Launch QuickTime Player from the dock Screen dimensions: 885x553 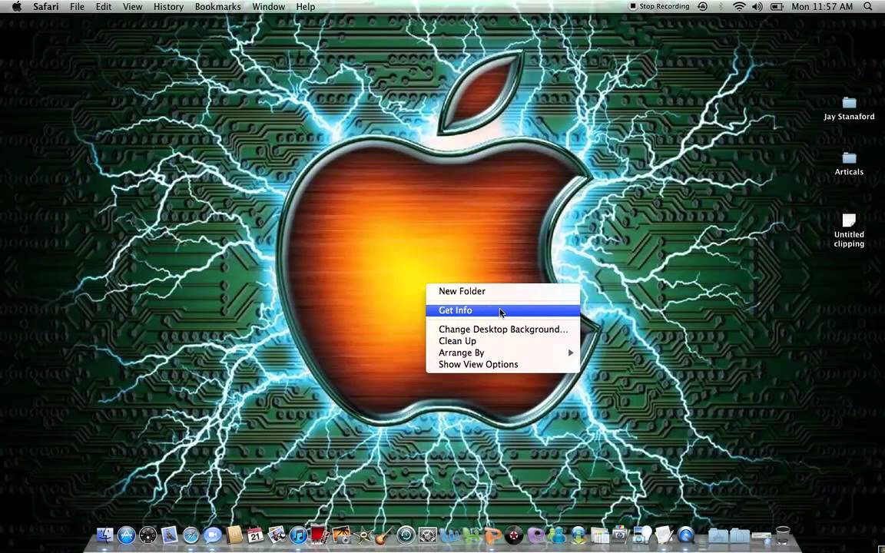[686, 535]
